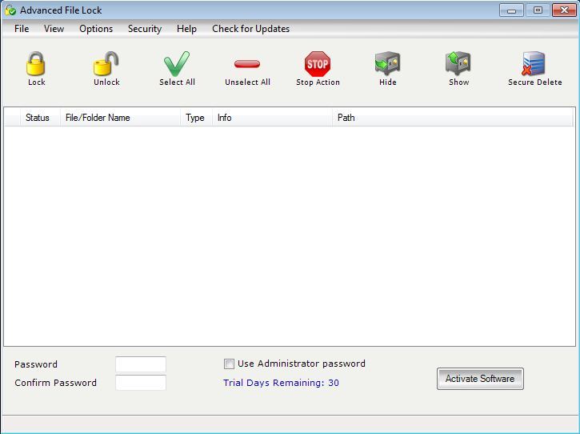The height and width of the screenshot is (434, 580).
Task: Click the Lock padlock icon
Action: pos(36,64)
